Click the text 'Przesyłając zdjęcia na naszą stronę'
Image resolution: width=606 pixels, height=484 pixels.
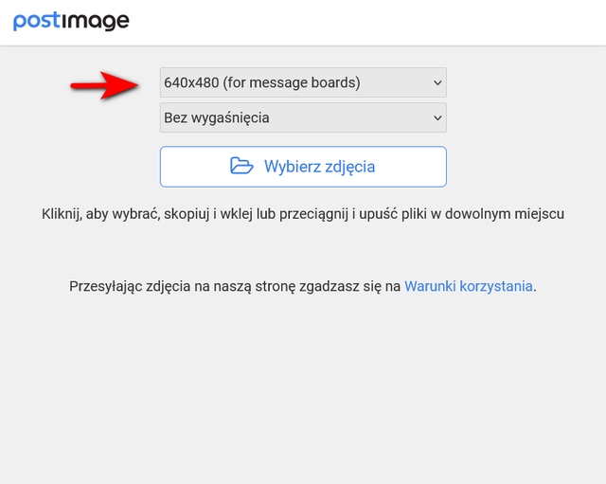click(x=183, y=286)
